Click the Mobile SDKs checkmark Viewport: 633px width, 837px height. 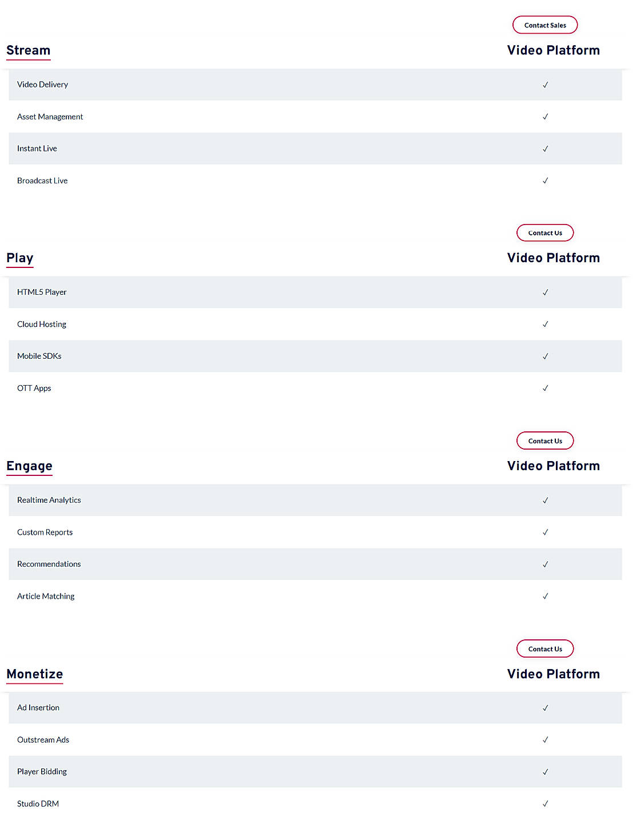pos(545,357)
